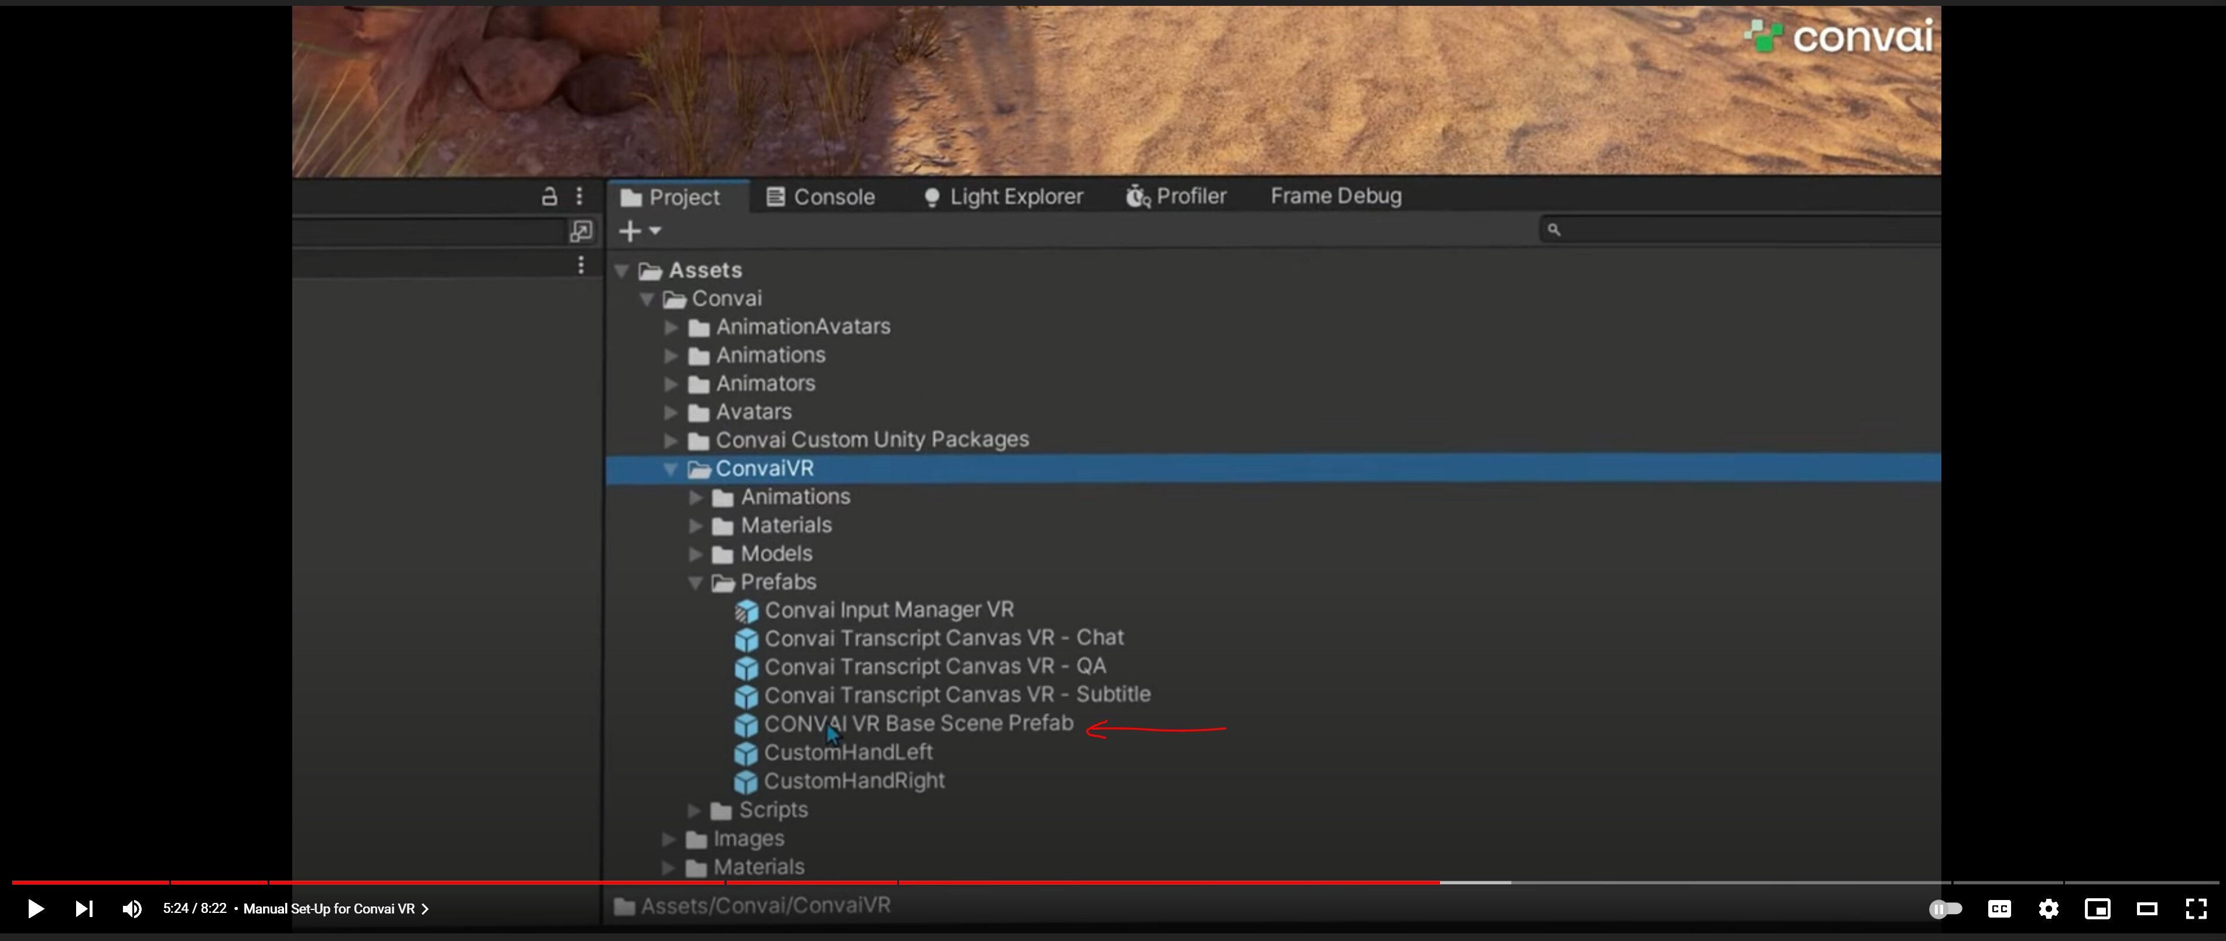Mute the video volume
2226x941 pixels.
131,908
